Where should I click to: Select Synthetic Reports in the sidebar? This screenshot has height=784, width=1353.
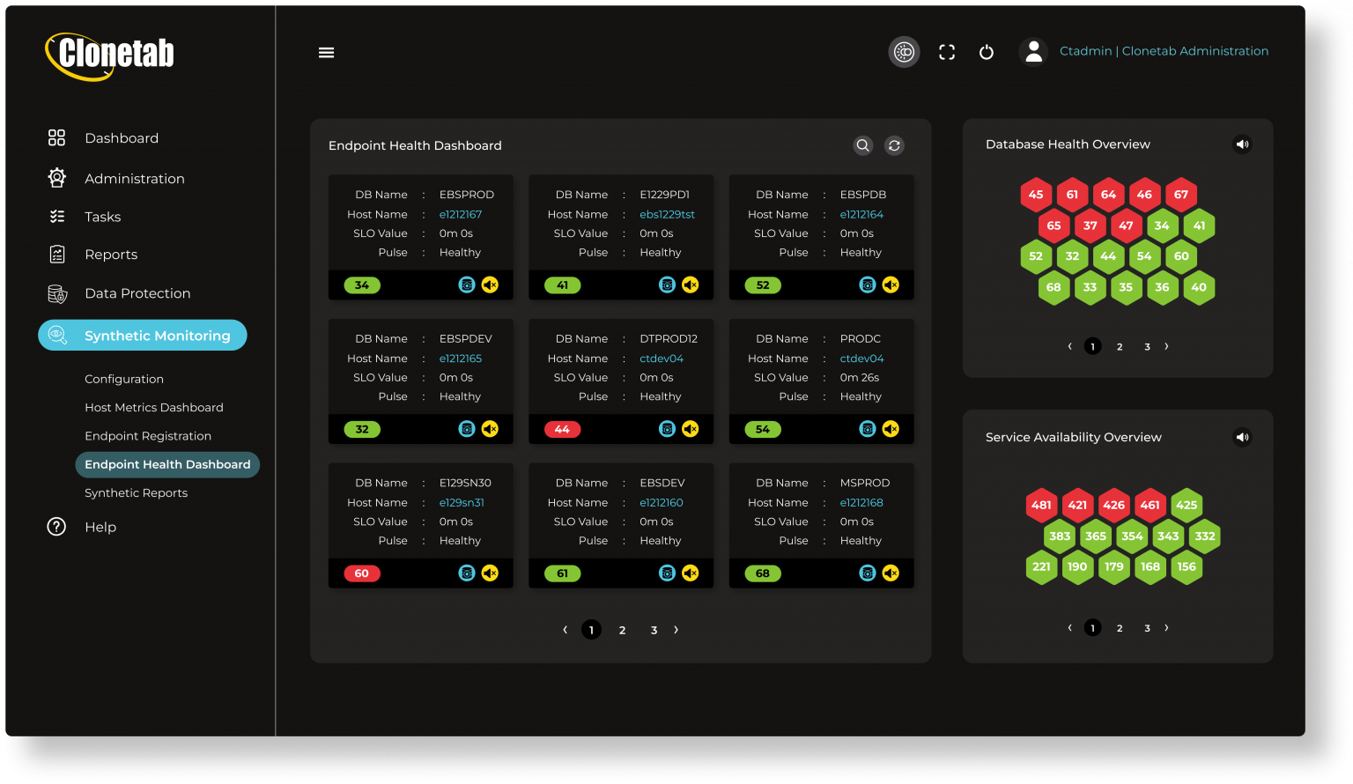pos(136,492)
